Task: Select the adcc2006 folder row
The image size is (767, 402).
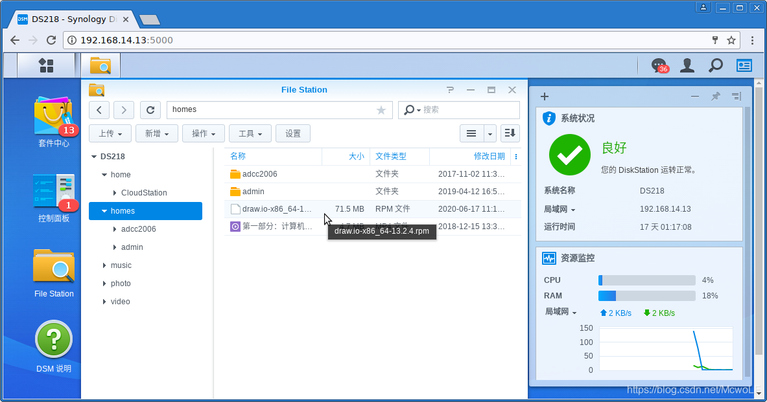Action: pos(373,174)
